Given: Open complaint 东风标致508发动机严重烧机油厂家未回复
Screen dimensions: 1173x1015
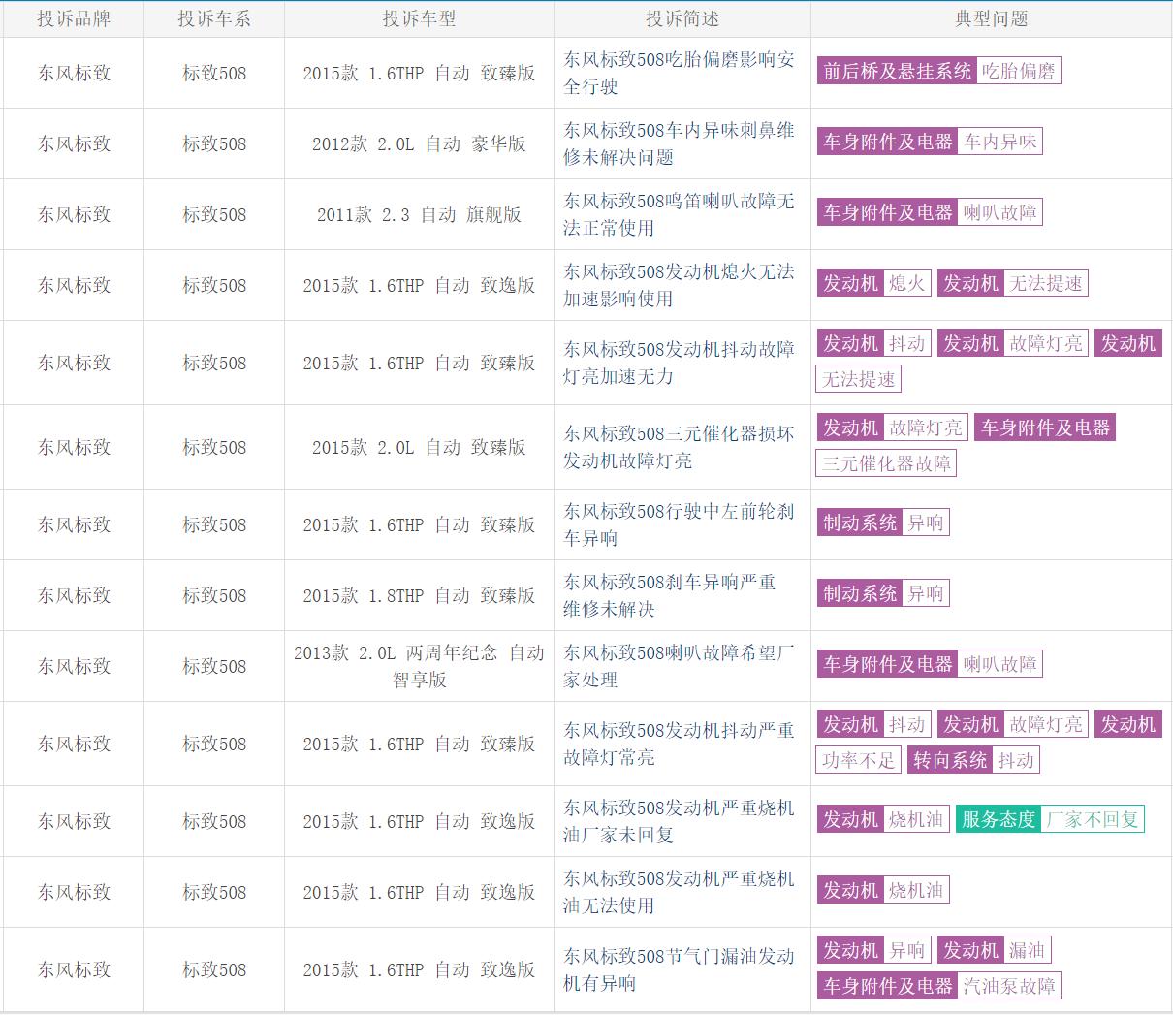Looking at the screenshot, I should (679, 821).
